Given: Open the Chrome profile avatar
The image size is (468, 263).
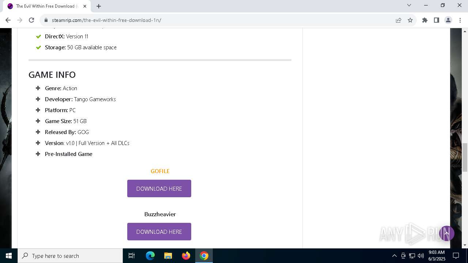Looking at the screenshot, I should point(448,20).
